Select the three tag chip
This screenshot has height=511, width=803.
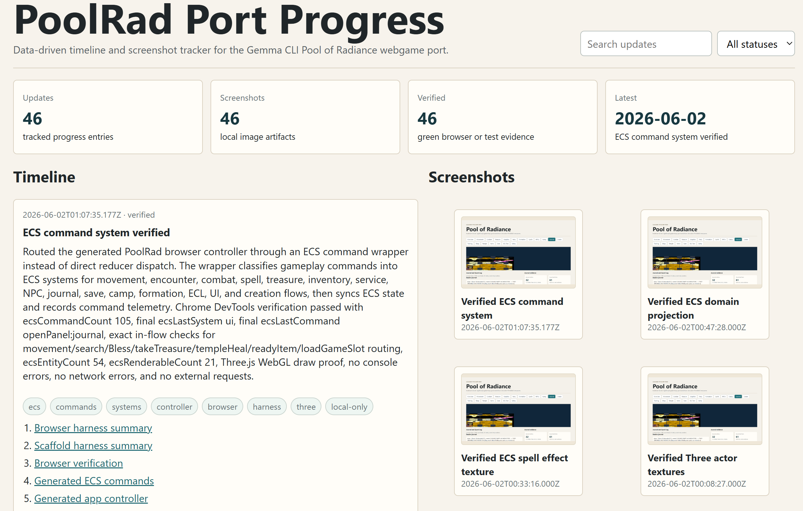(x=306, y=406)
